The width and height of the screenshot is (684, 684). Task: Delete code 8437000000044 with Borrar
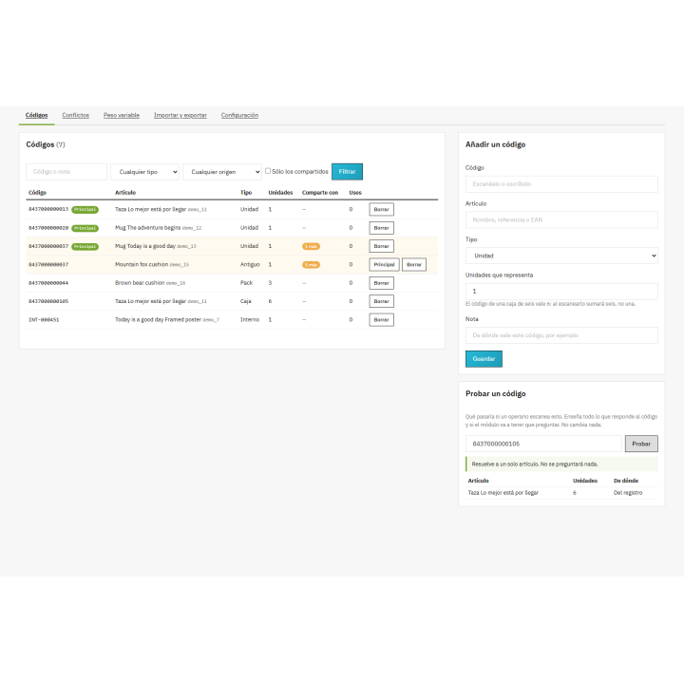[381, 283]
